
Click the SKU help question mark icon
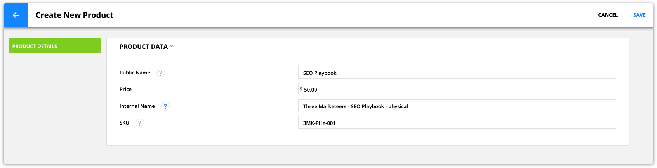tap(140, 123)
